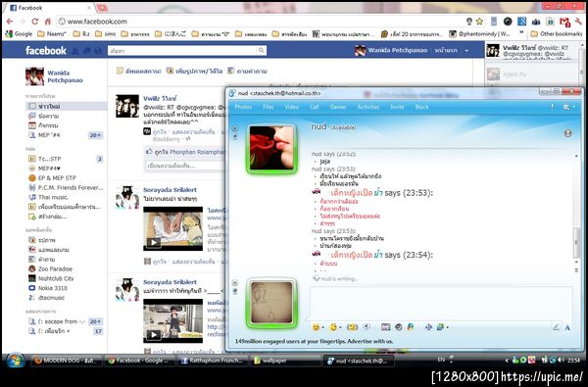The width and height of the screenshot is (588, 387).
Task: Change chat font with the A icon
Action: (567, 328)
